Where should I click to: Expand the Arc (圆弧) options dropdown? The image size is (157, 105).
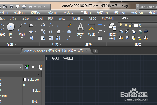coord(22,38)
